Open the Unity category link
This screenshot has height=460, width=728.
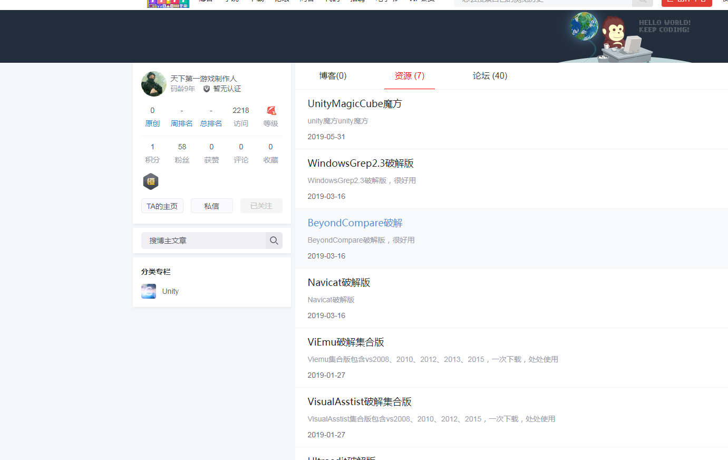(170, 291)
